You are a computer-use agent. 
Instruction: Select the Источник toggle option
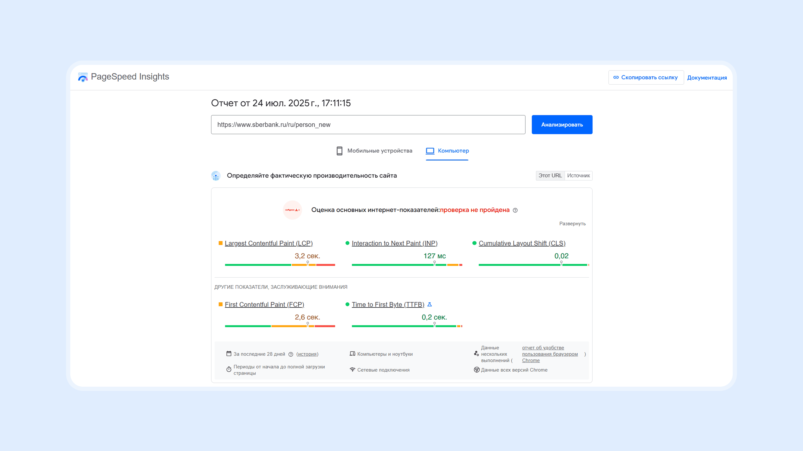pyautogui.click(x=579, y=176)
